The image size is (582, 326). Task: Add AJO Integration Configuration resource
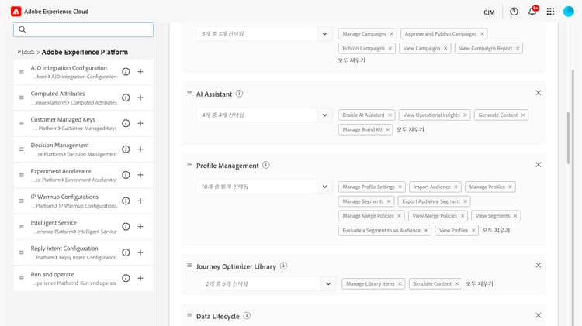140,72
